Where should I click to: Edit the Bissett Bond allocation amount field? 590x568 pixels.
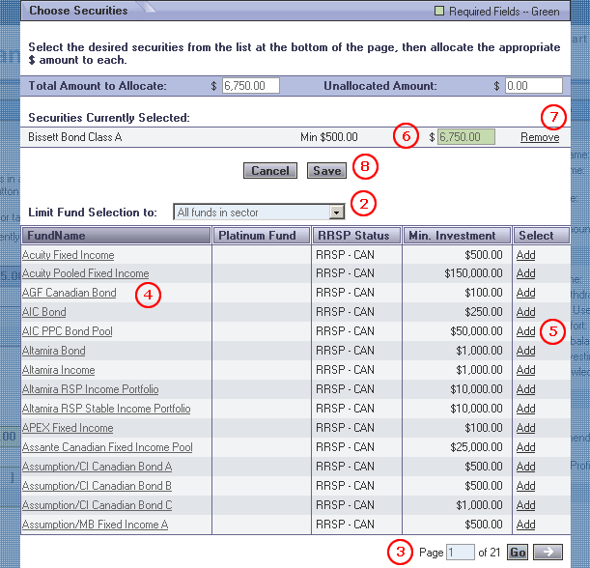tap(465, 137)
